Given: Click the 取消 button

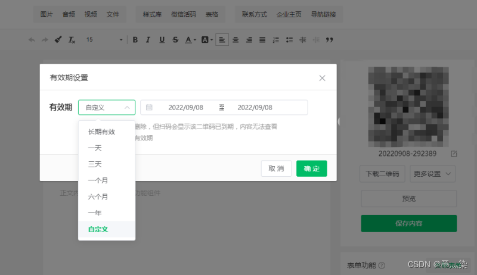Looking at the screenshot, I should click(276, 168).
